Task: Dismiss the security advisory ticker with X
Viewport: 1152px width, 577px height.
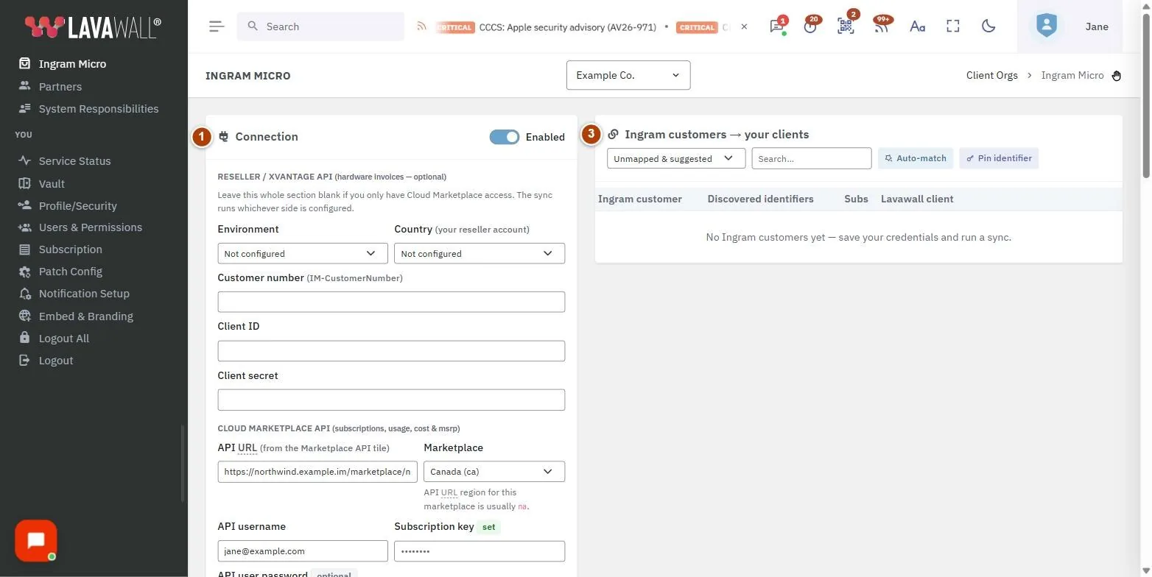Action: point(744,26)
